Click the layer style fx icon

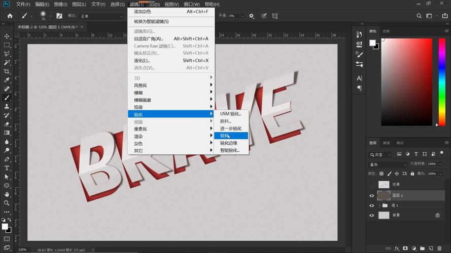(x=397, y=248)
